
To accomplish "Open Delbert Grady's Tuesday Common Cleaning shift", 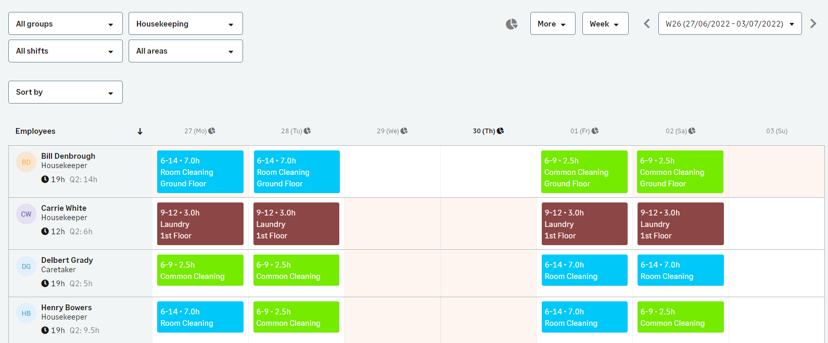I will click(x=296, y=270).
